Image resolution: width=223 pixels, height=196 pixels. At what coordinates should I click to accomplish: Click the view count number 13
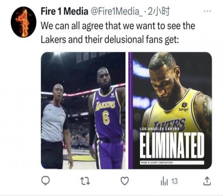coord(174,181)
